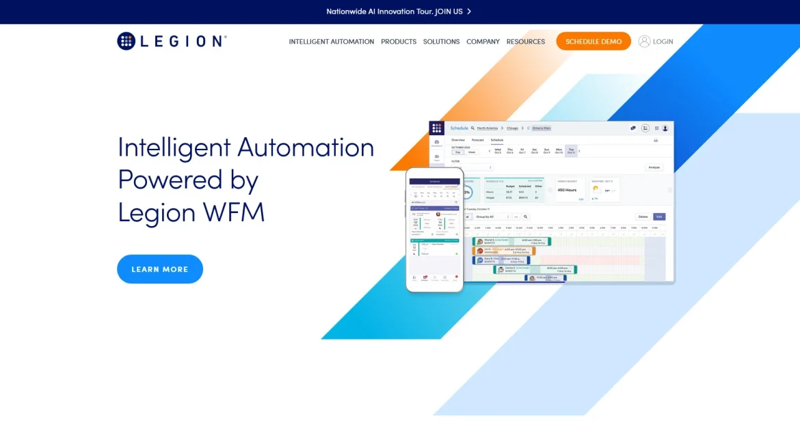Open the Resources menu
This screenshot has height=444, width=800.
click(526, 42)
